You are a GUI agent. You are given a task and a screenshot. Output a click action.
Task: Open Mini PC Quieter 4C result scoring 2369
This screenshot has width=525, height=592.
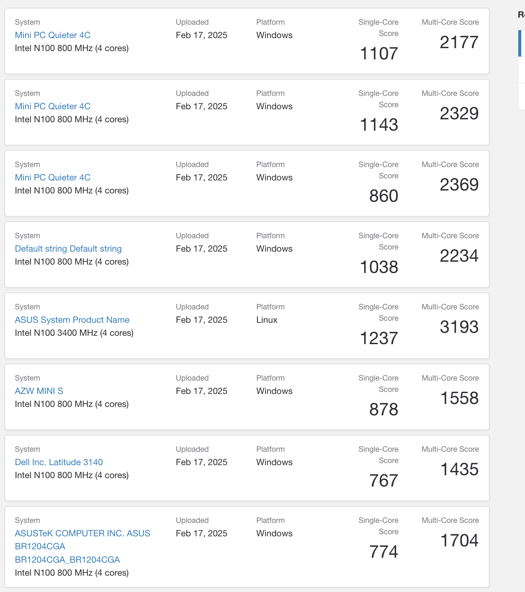52,178
